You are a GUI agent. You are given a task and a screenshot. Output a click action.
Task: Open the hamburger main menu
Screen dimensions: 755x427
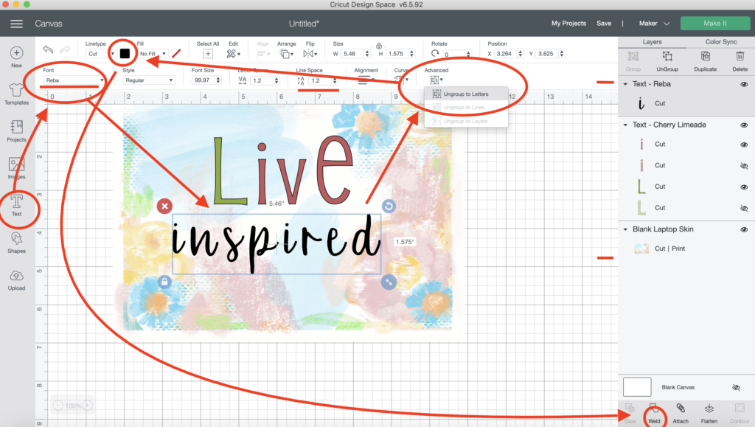pos(16,24)
